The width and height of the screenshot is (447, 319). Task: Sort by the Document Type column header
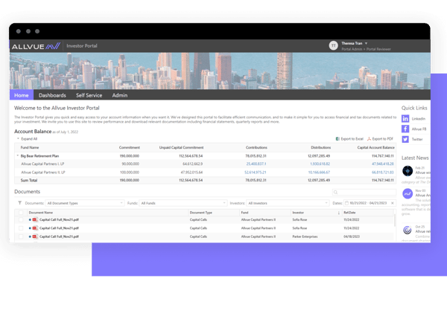tap(201, 213)
